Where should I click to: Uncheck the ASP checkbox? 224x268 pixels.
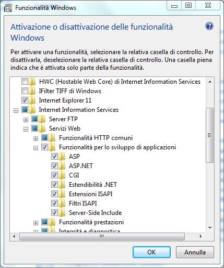pyautogui.click(x=54, y=156)
